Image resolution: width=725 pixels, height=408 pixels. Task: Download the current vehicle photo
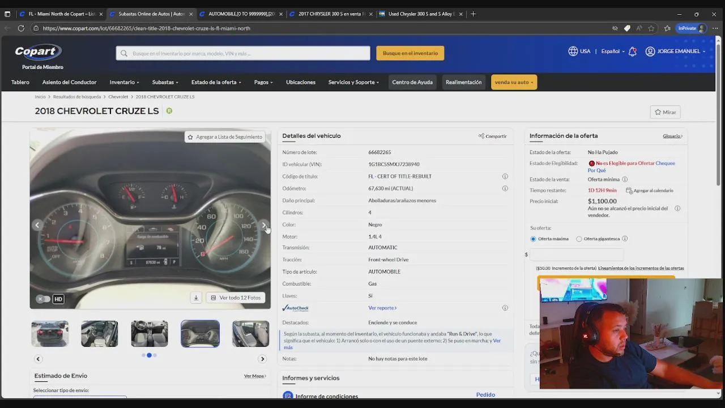pos(196,297)
